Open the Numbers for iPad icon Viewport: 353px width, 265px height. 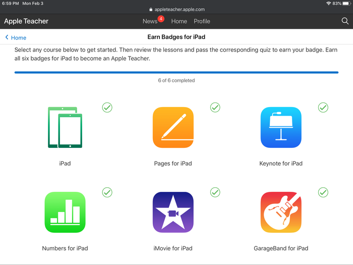[x=65, y=212]
